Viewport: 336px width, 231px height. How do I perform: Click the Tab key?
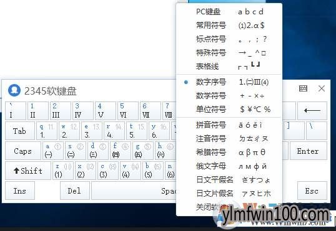[20, 131]
